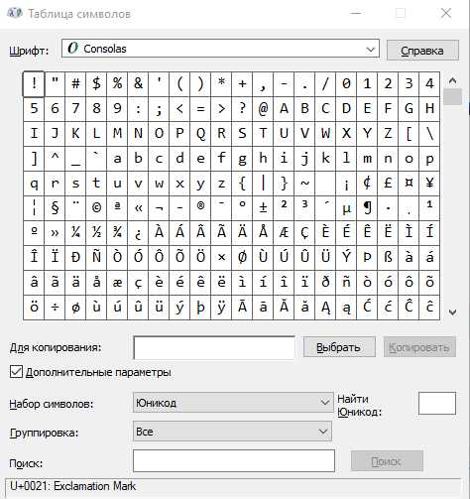Select the Ñ capital character cell
The height and width of the screenshot is (499, 470).
click(96, 258)
